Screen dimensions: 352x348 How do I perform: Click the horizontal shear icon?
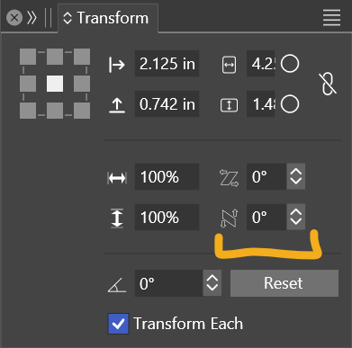coord(229,178)
